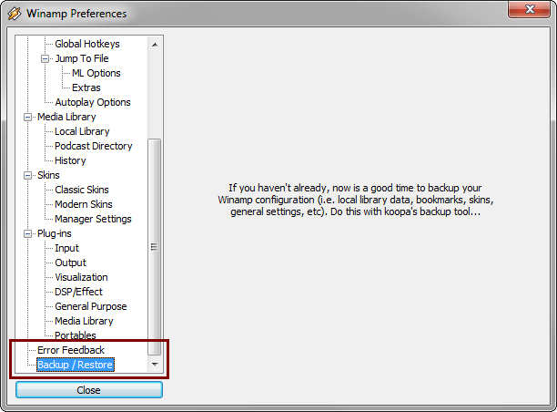Select Global Hotkeys in preferences tree
This screenshot has height=412, width=557.
tap(86, 44)
